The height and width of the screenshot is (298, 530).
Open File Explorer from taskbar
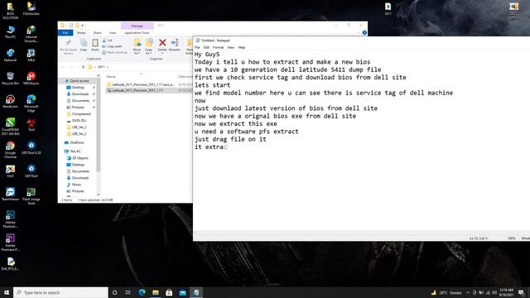pos(156,292)
